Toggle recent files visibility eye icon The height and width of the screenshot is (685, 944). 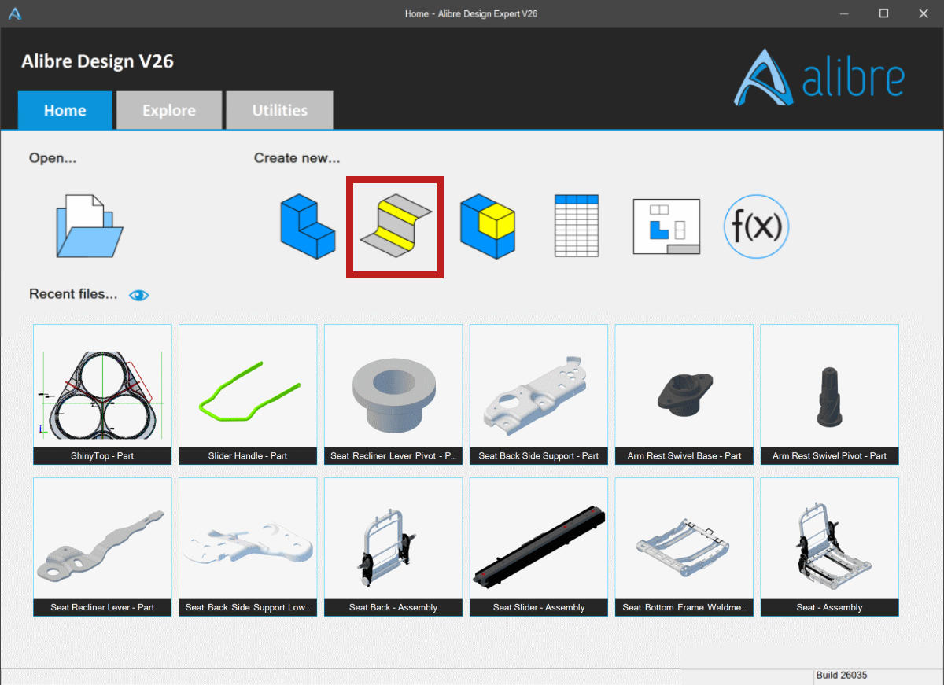click(x=138, y=295)
